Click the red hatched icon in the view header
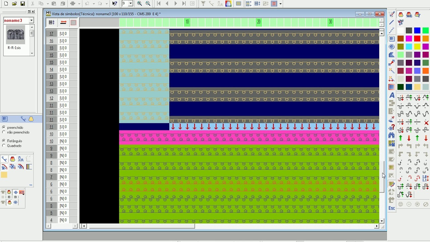The height and width of the screenshot is (242, 430). click(x=73, y=23)
